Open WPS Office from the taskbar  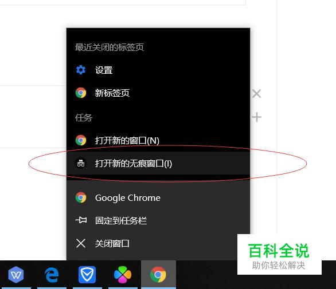pos(16,275)
